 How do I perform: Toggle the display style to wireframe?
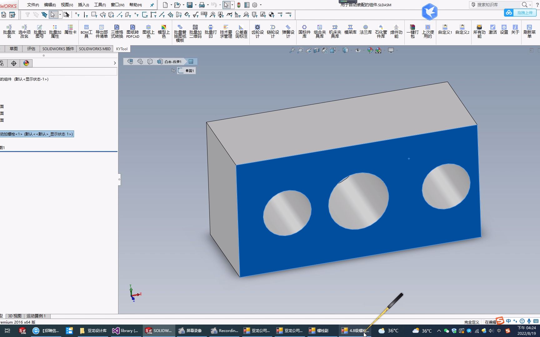(346, 50)
